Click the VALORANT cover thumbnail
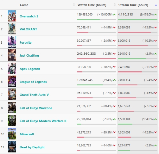This screenshot has width=159, height=154. pyautogui.click(x=12, y=29)
